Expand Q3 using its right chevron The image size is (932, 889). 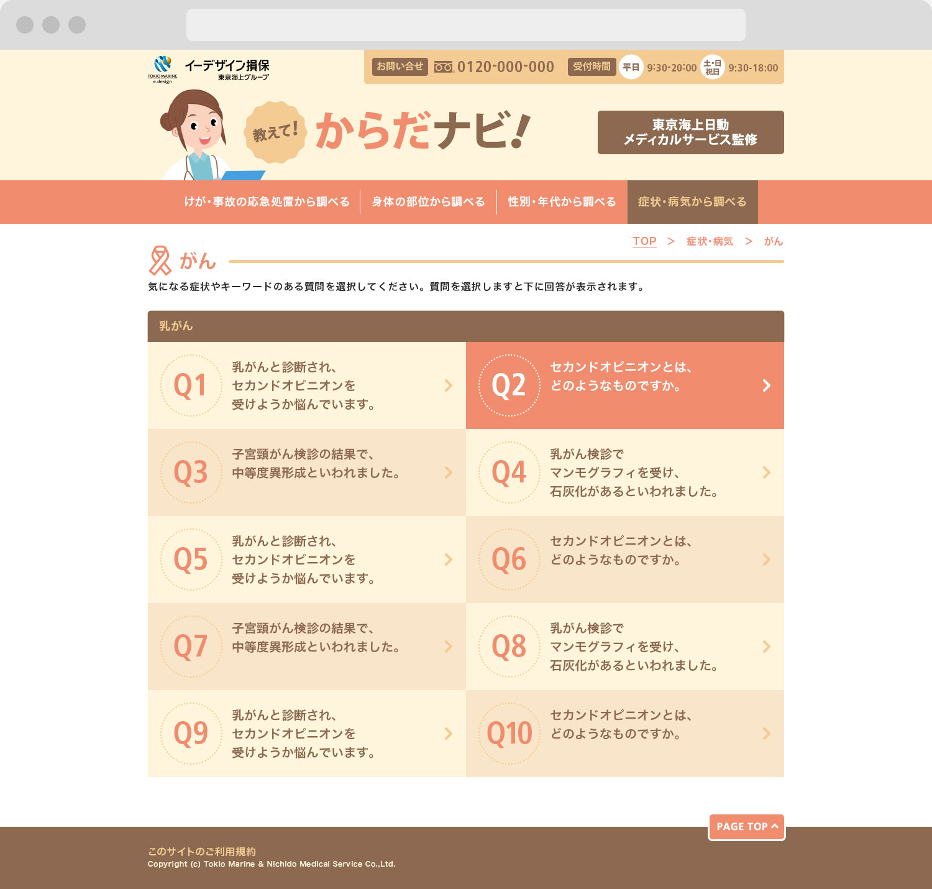tap(449, 472)
